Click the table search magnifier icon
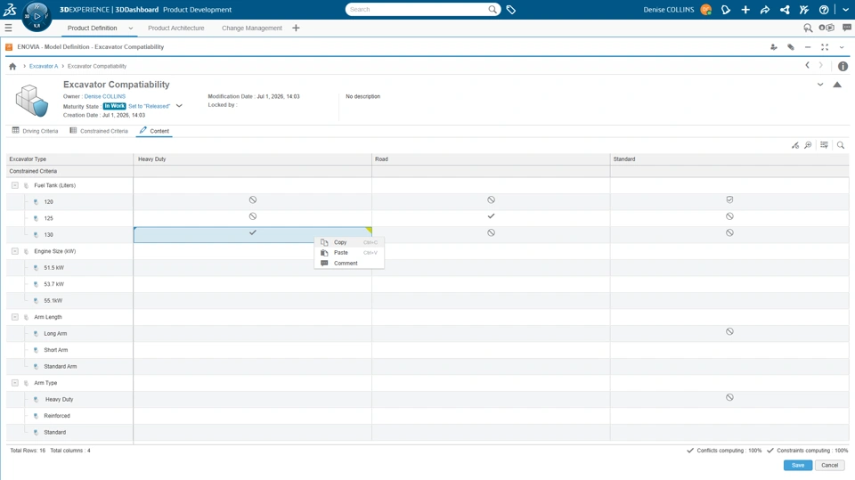Screen dimensions: 855x480 [x=840, y=145]
